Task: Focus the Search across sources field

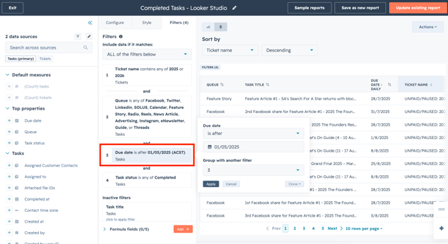Action: 49,47
